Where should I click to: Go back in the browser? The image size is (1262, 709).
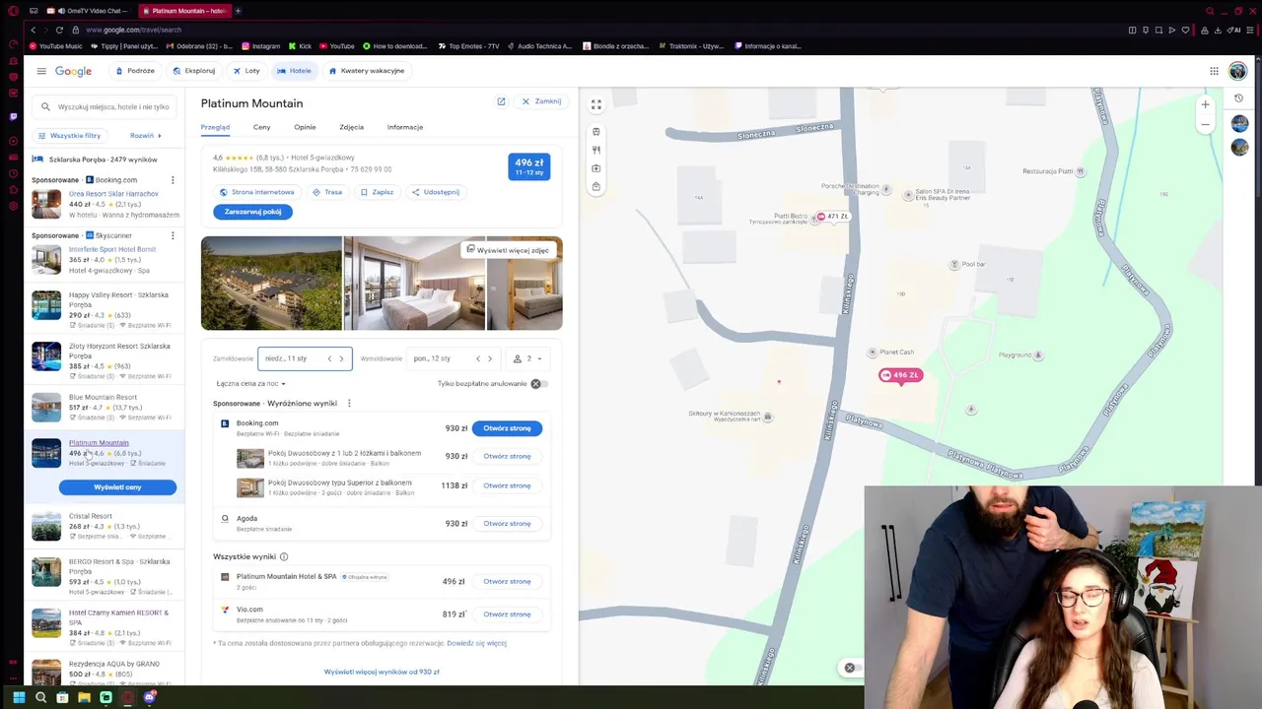pyautogui.click(x=33, y=30)
